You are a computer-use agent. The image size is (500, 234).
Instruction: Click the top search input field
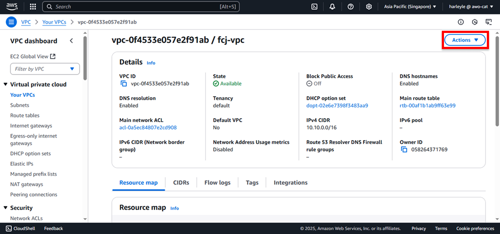141,7
